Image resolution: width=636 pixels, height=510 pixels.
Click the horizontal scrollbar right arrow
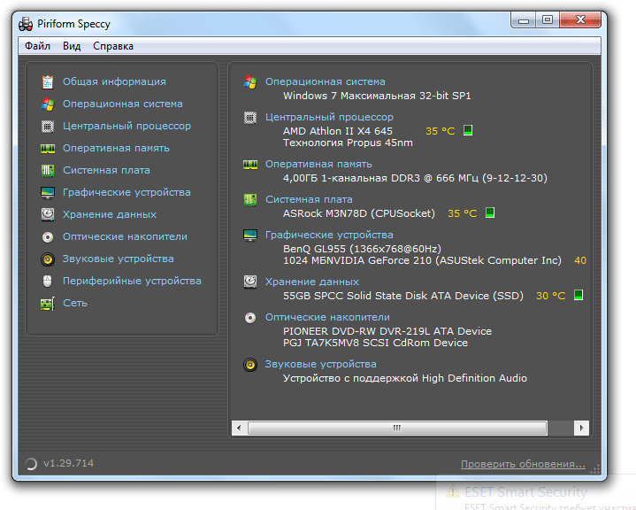pos(582,428)
